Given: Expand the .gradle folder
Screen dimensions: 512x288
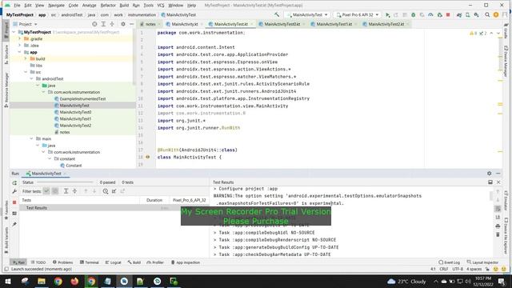Looking at the screenshot, I should (19, 38).
